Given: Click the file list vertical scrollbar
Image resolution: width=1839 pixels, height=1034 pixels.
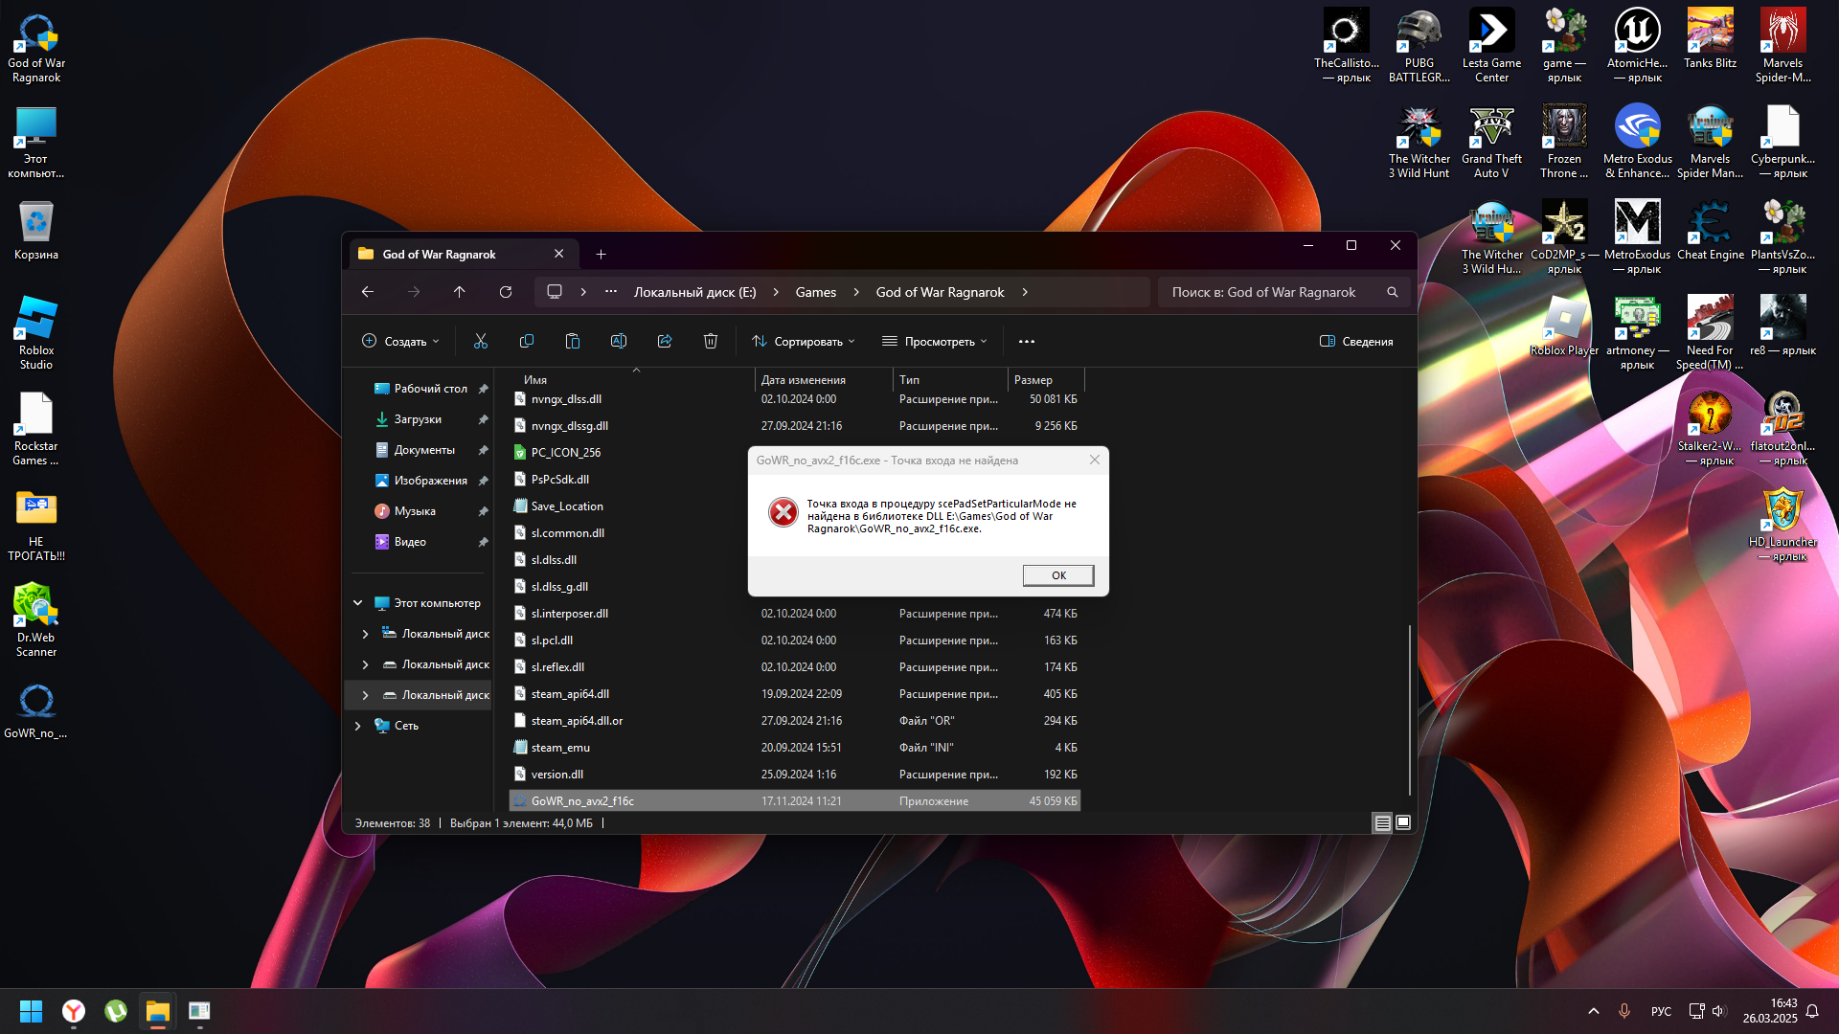Looking at the screenshot, I should (x=1409, y=708).
